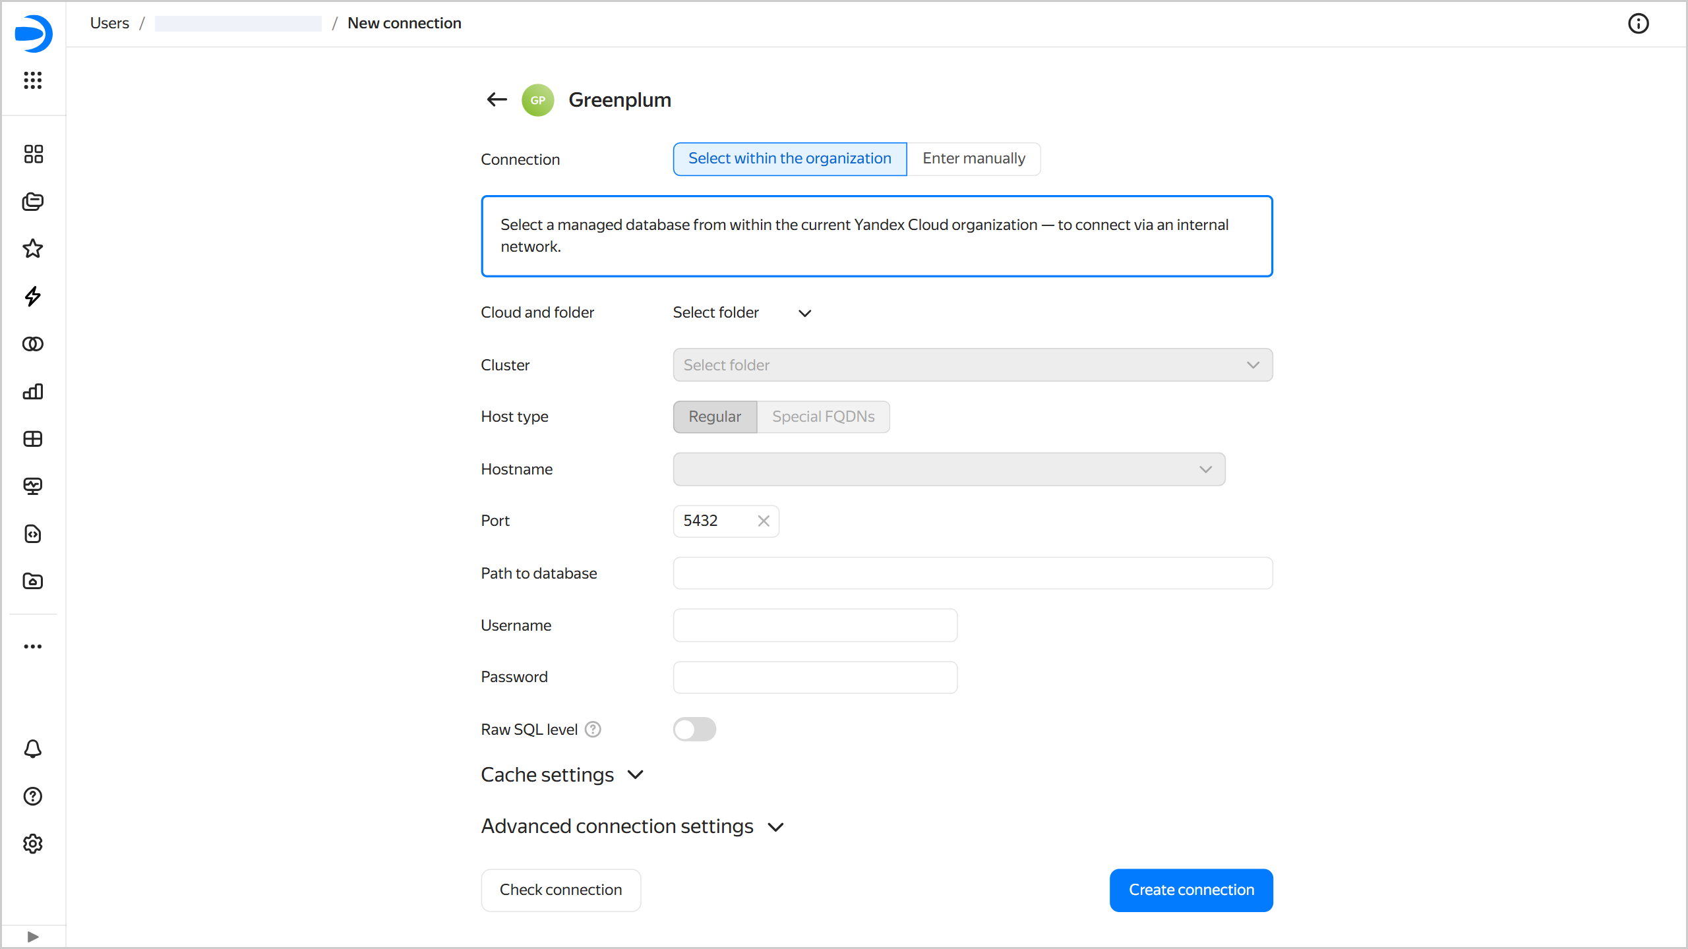
Task: Open Favorites via the star icon
Action: pyautogui.click(x=33, y=249)
